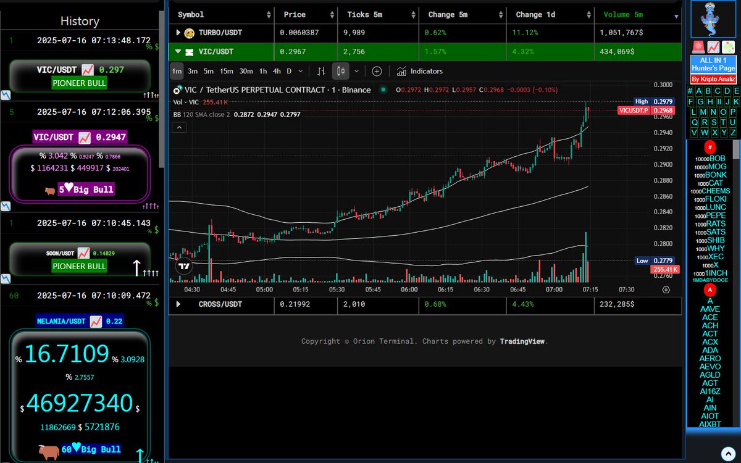This screenshot has height=463, width=741.
Task: Click the VIC/USDT 0.2947 label
Action: (80, 137)
